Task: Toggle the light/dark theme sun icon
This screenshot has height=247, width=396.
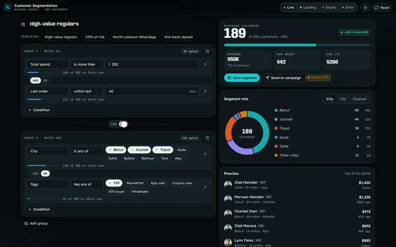Action: [365, 8]
